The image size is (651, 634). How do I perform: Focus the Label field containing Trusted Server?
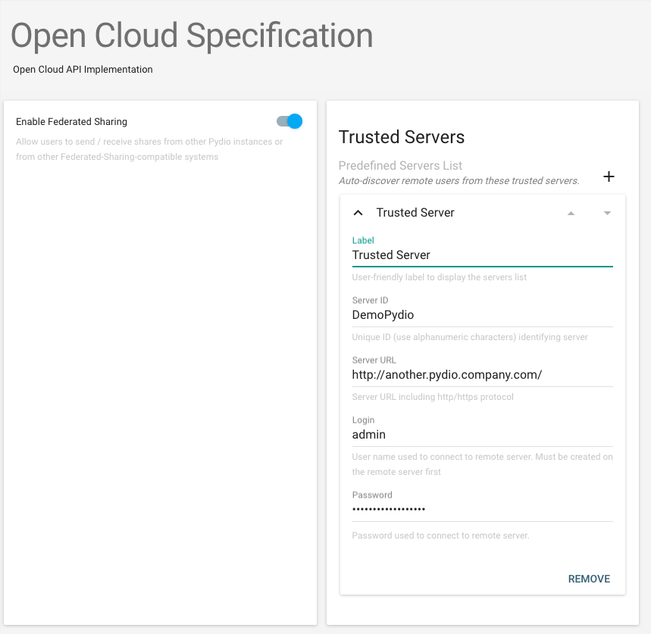(x=483, y=255)
